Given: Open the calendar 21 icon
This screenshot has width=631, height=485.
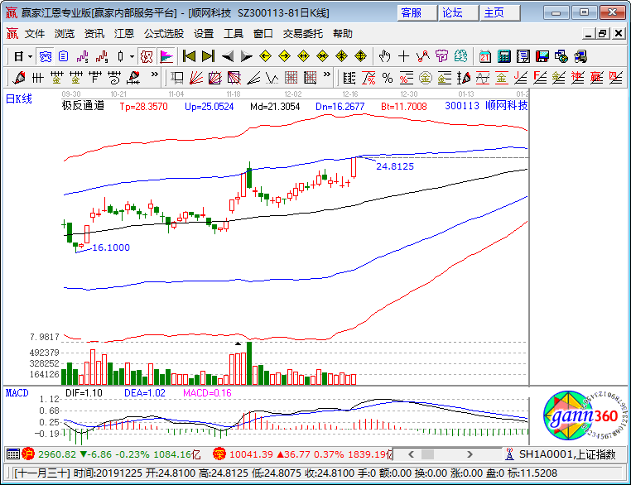Looking at the screenshot, I should (485, 57).
